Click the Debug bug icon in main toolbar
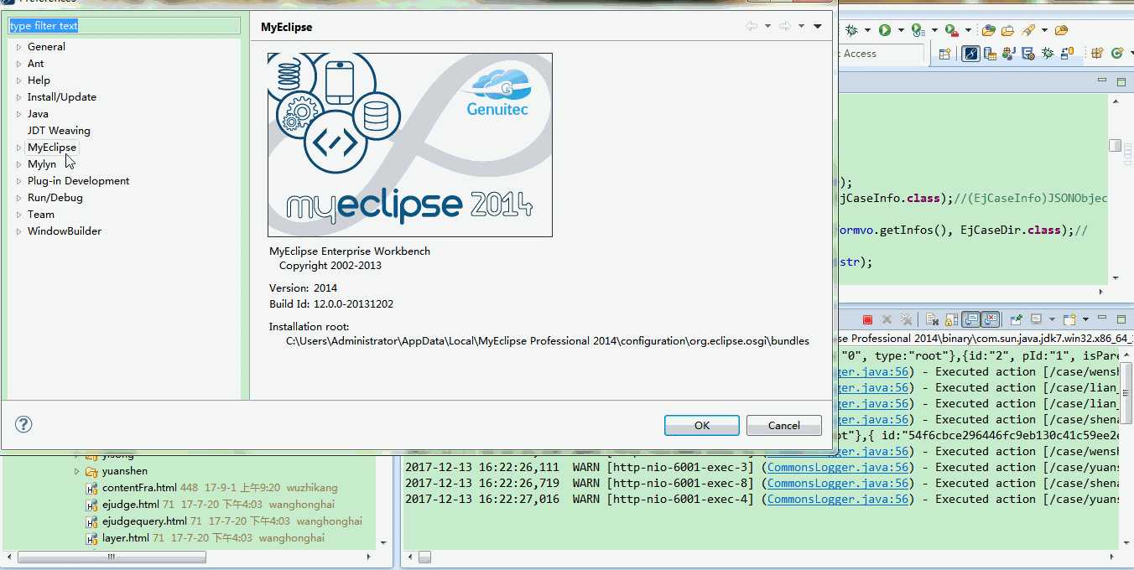 coord(851,30)
